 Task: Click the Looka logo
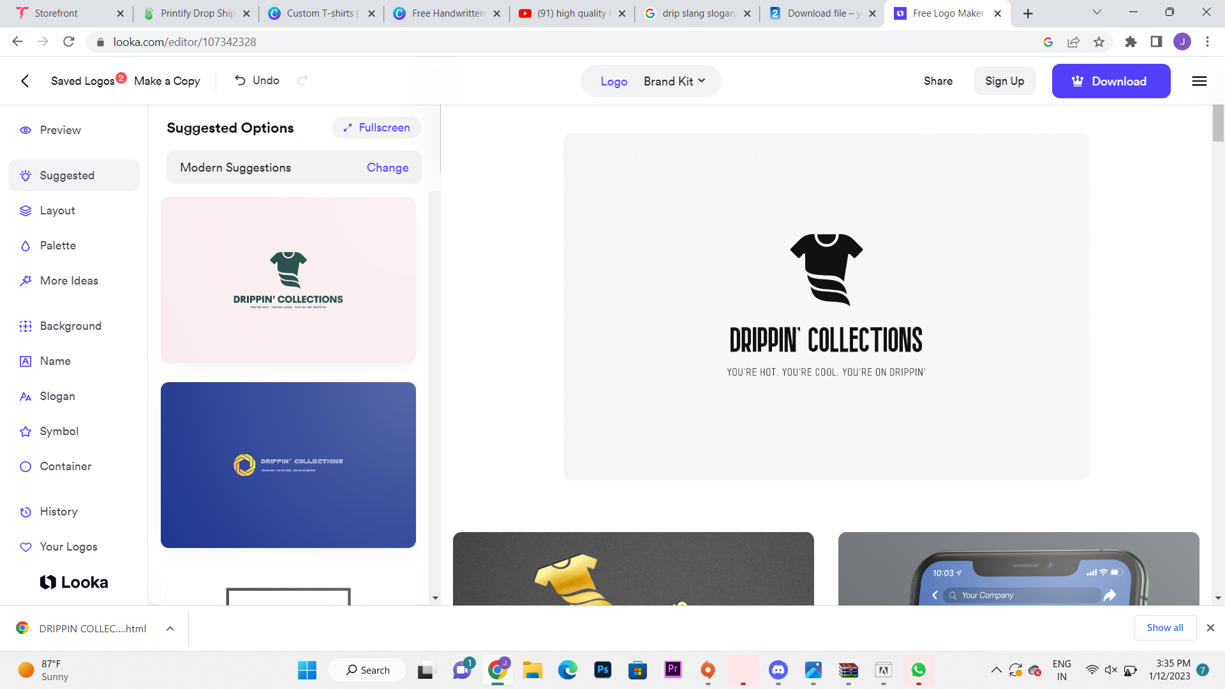tap(74, 582)
